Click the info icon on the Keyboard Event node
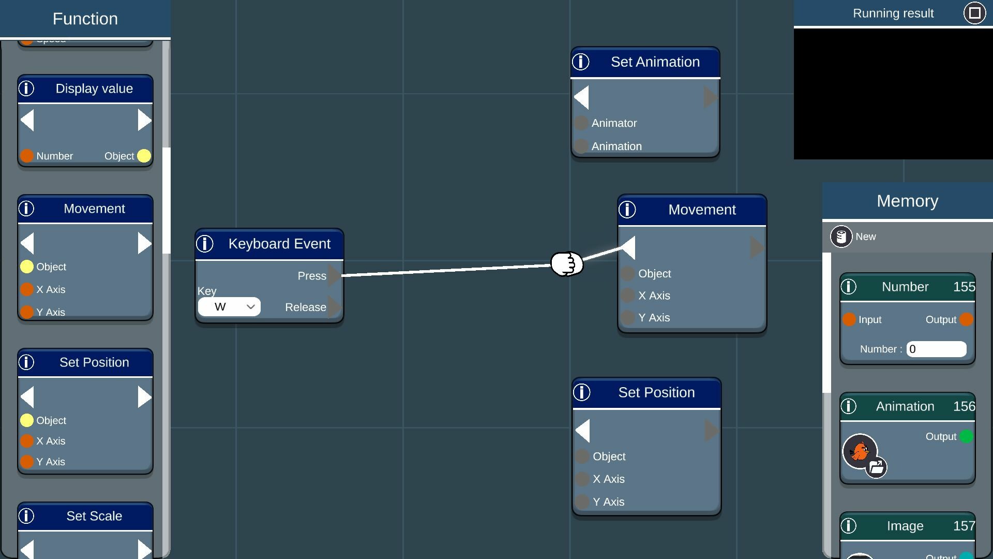This screenshot has width=993, height=559. [x=205, y=244]
